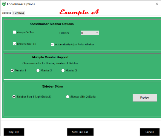Click Save and Exit
The height and width of the screenshot is (136, 161).
coord(80,132)
